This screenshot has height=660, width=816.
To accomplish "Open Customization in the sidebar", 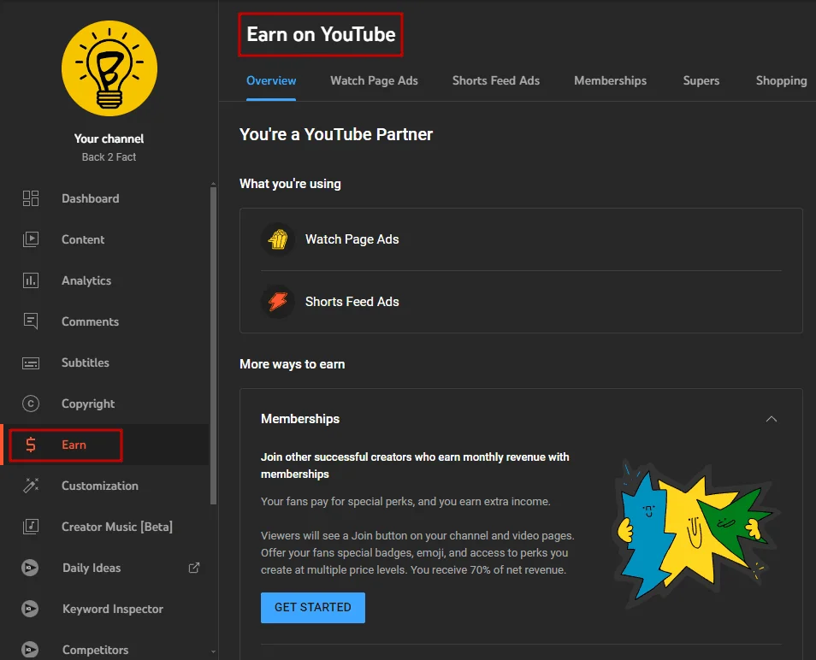I will pos(100,486).
